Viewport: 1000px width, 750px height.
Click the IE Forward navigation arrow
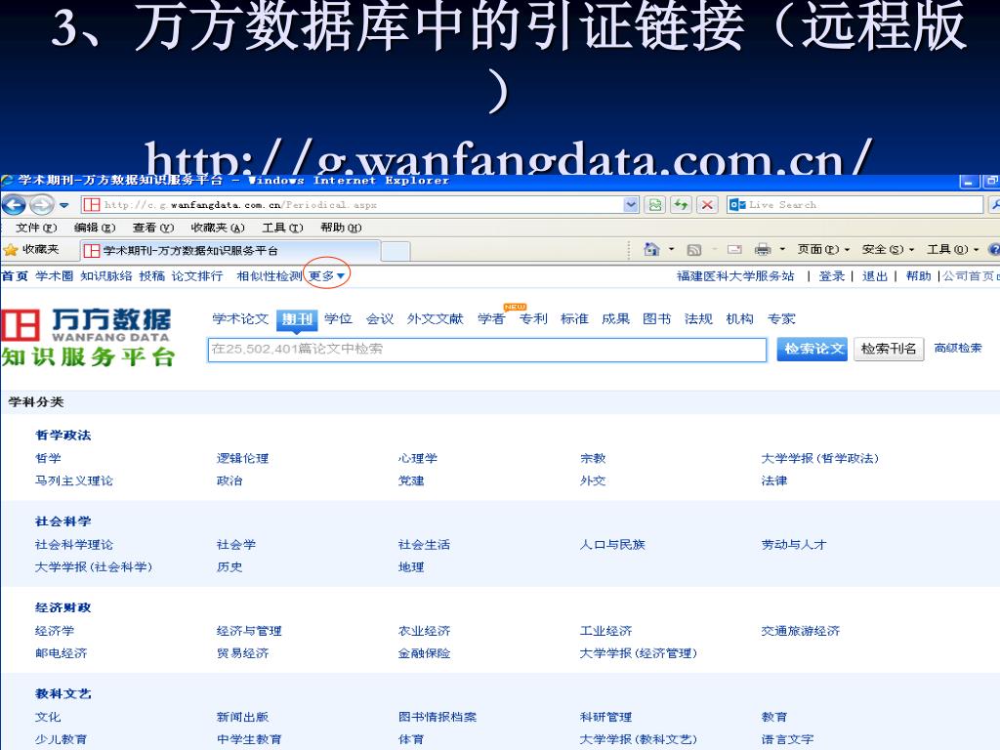tap(41, 205)
